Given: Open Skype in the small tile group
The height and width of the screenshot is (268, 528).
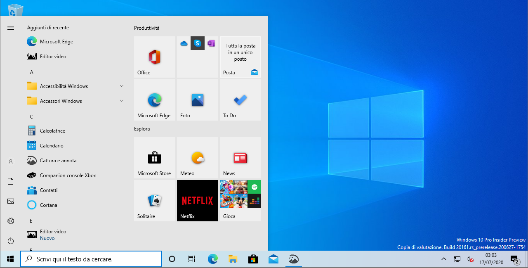Looking at the screenshot, I should click(x=198, y=43).
